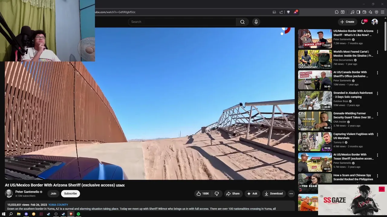Open options for Grenade-Wielding Former Security Guard video
This screenshot has width=387, height=217.
tap(377, 114)
